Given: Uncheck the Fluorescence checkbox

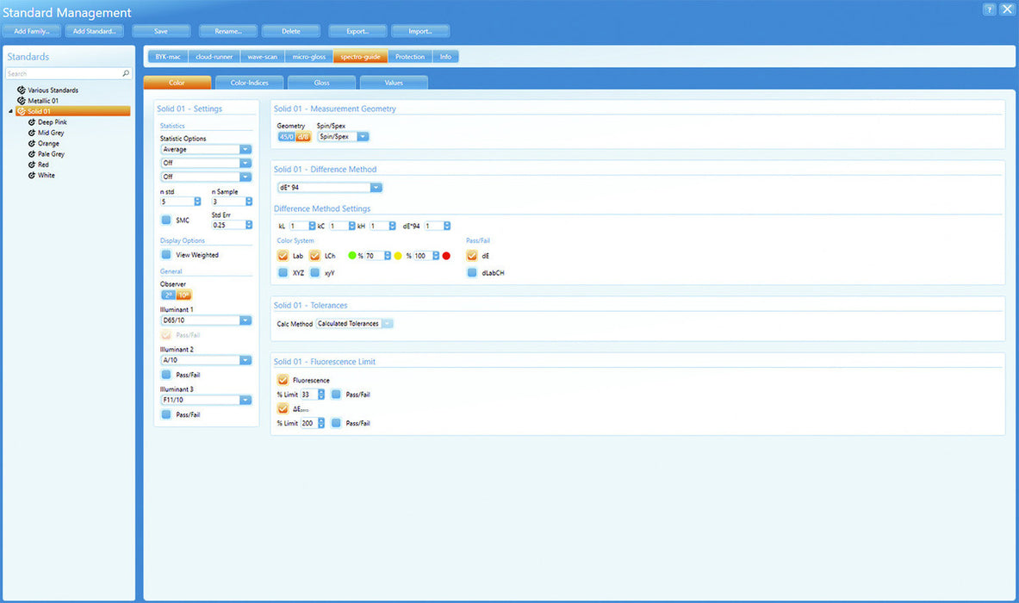Looking at the screenshot, I should (x=283, y=379).
